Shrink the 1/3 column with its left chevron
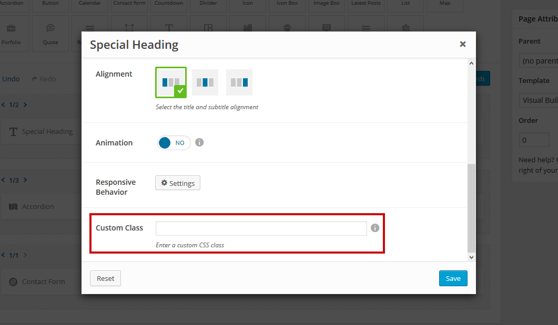Image resolution: width=558 pixels, height=325 pixels. (x=3, y=180)
